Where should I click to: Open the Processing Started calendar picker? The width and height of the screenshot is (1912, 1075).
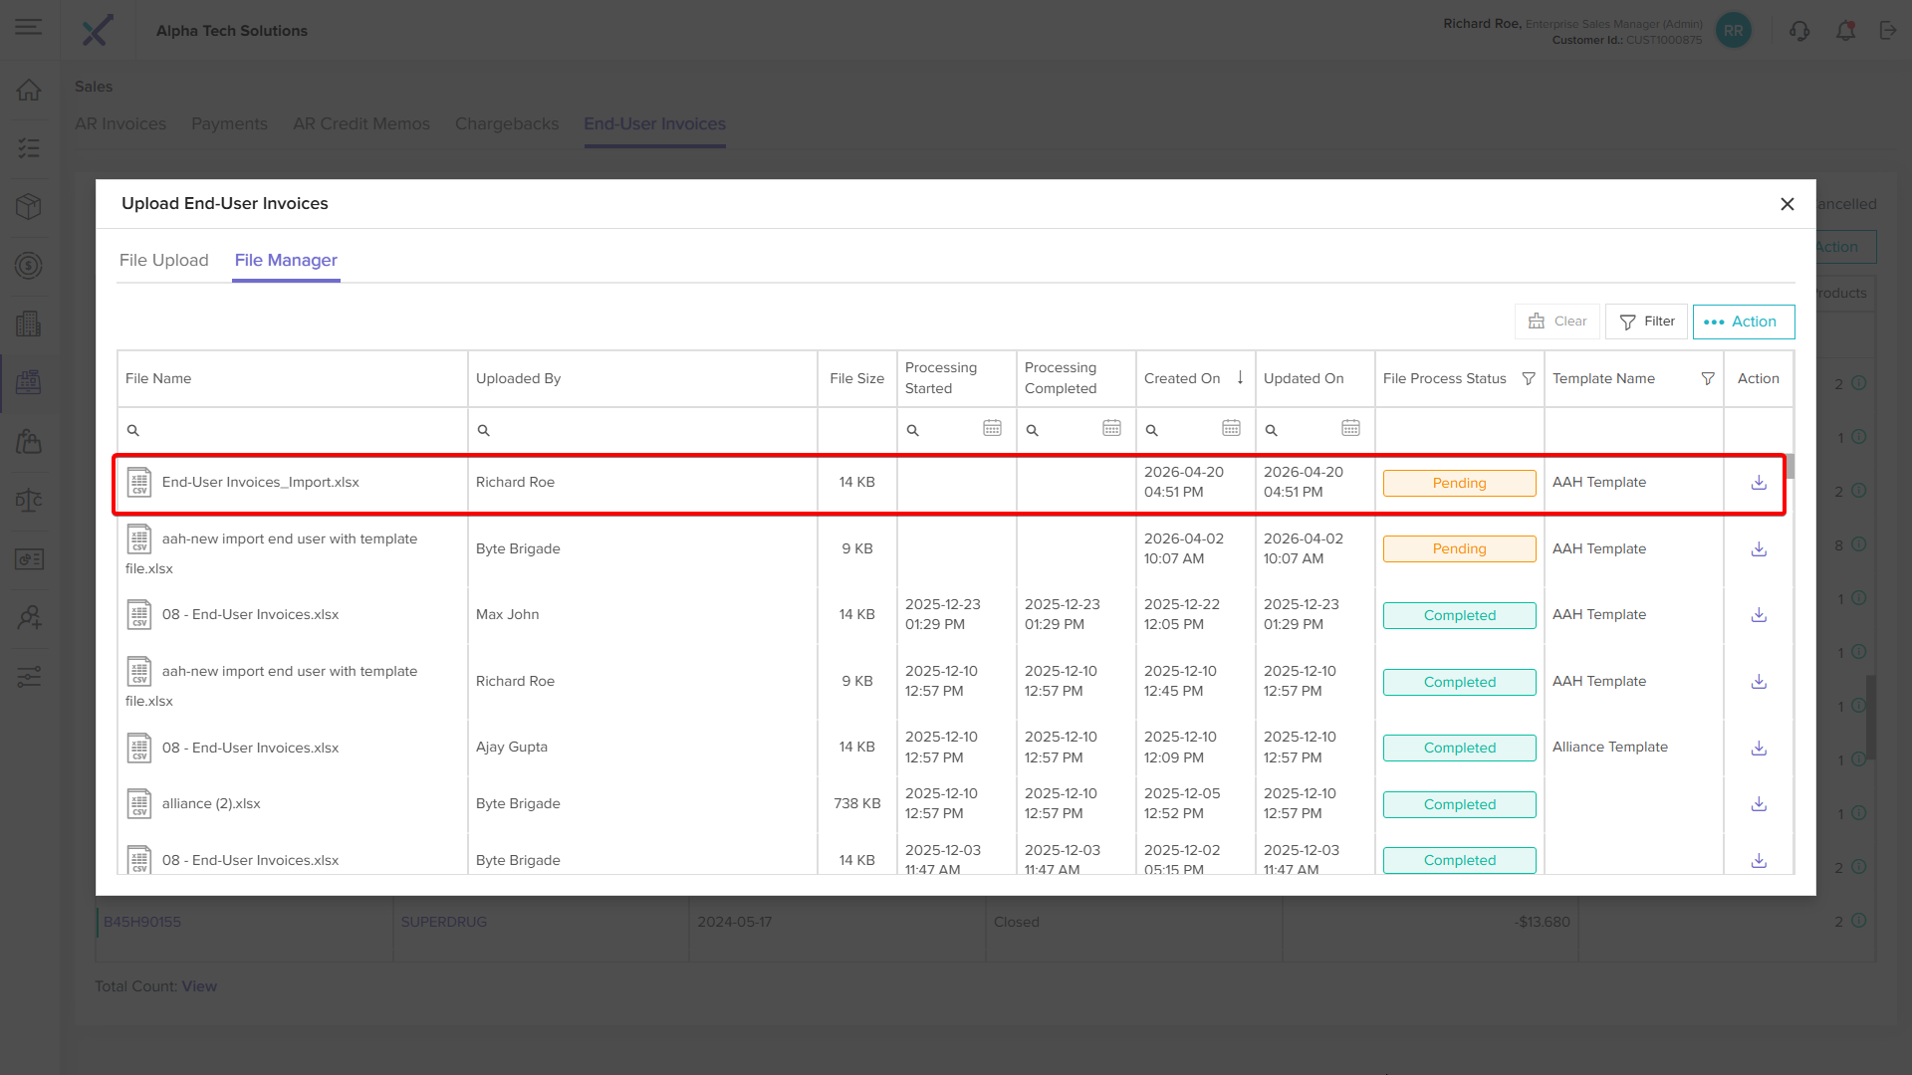click(992, 428)
